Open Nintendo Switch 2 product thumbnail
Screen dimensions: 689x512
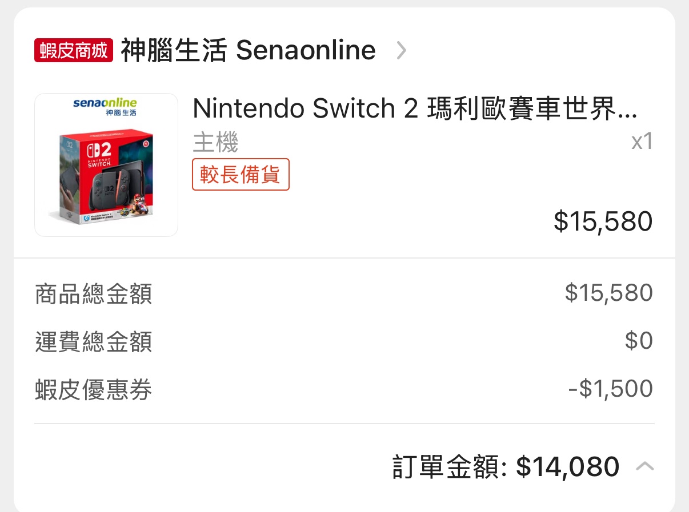[106, 165]
